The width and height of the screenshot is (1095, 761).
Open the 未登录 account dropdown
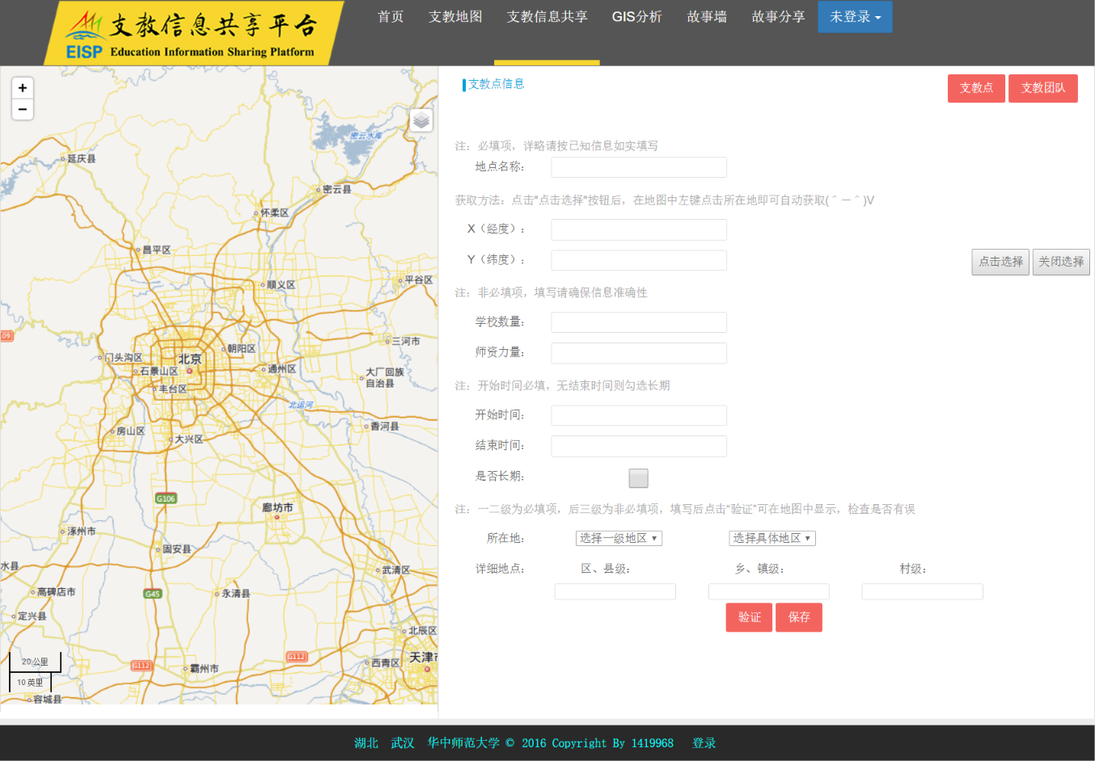(x=855, y=17)
